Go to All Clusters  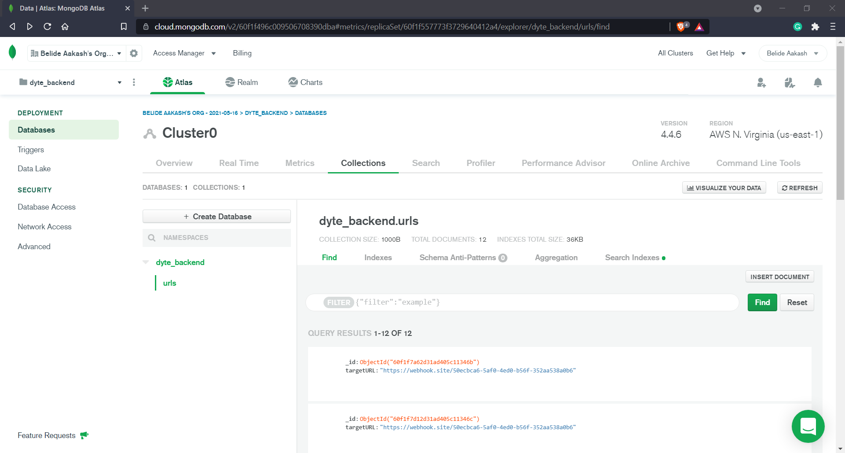tap(675, 53)
